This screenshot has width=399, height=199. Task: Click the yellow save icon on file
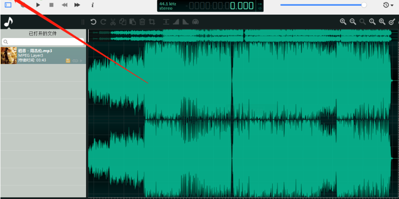[68, 61]
